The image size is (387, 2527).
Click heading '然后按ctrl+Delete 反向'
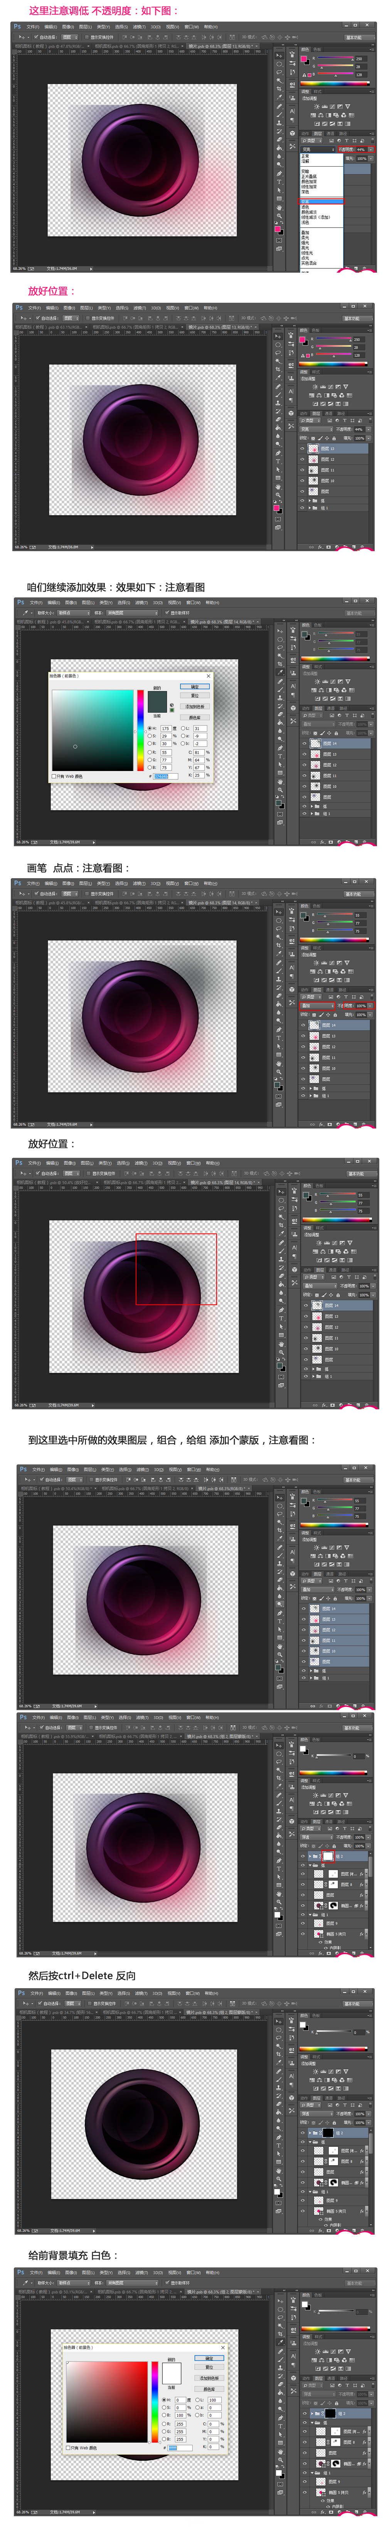[x=82, y=1976]
